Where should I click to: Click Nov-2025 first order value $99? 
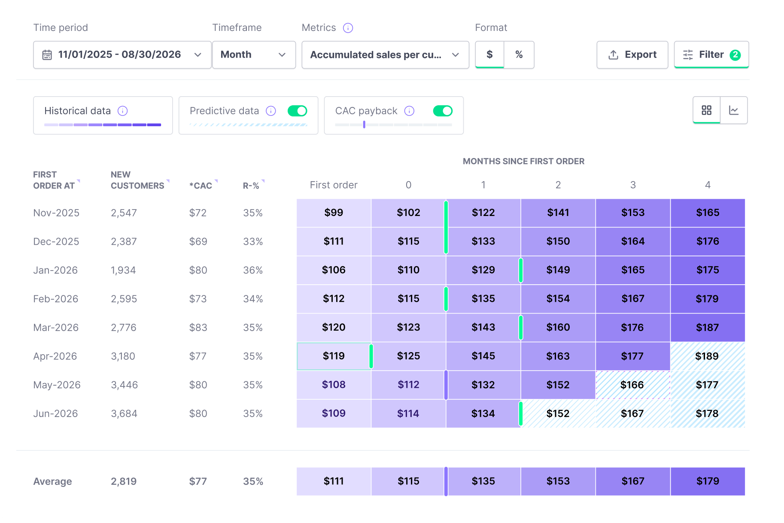point(334,213)
